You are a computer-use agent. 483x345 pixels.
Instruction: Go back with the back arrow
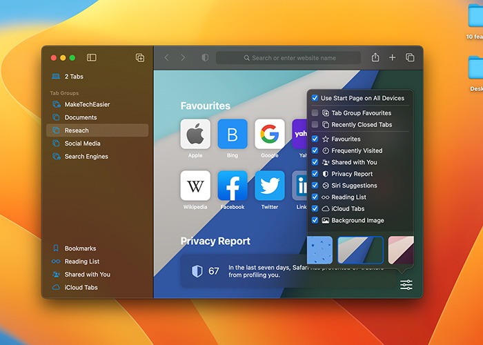click(167, 57)
